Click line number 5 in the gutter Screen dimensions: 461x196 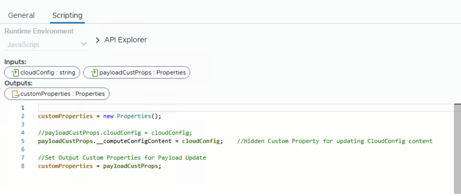(x=23, y=141)
